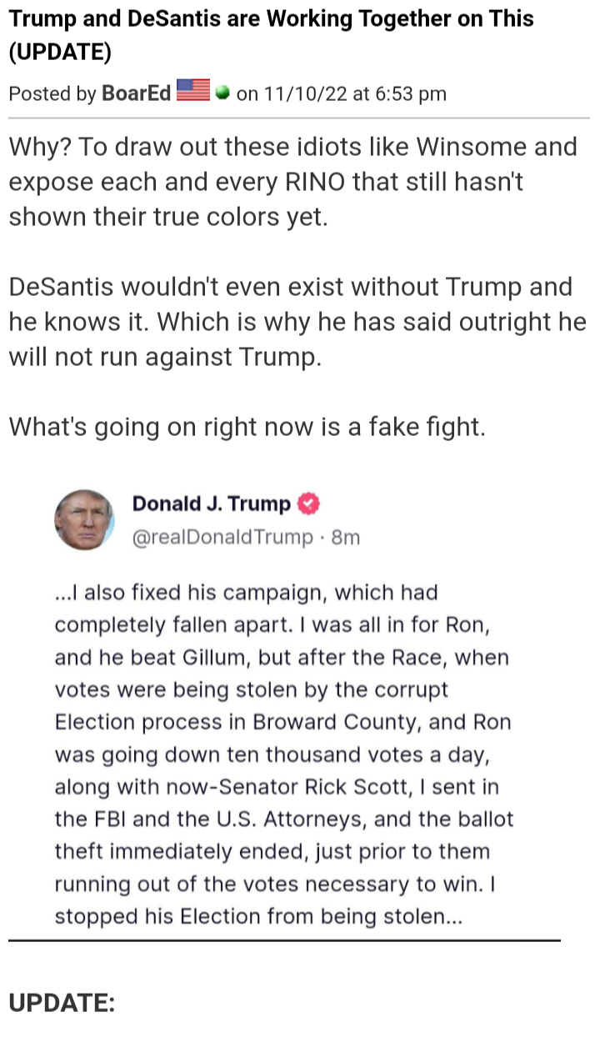Click the Donald J. Trump display name

tap(212, 504)
